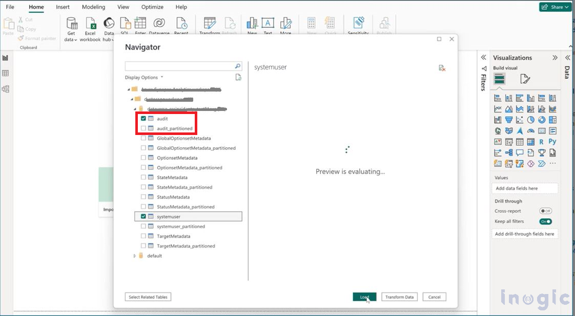Check the audit_partitioned checkbox
This screenshot has width=575, height=316.
[143, 128]
